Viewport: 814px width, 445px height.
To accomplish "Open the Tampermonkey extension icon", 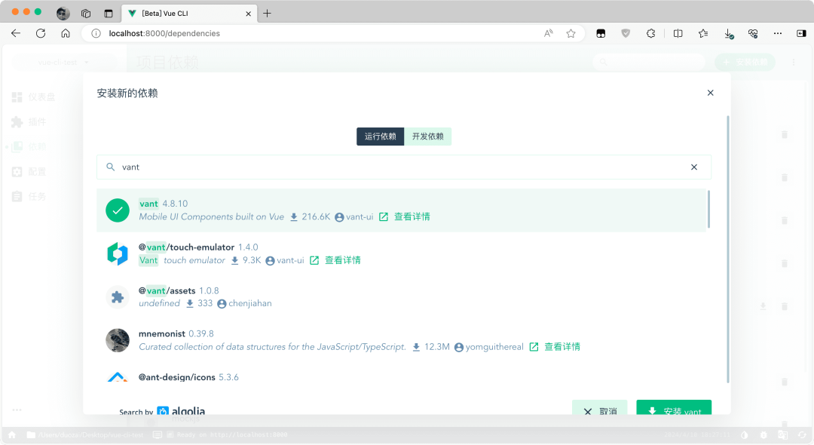I will 601,33.
